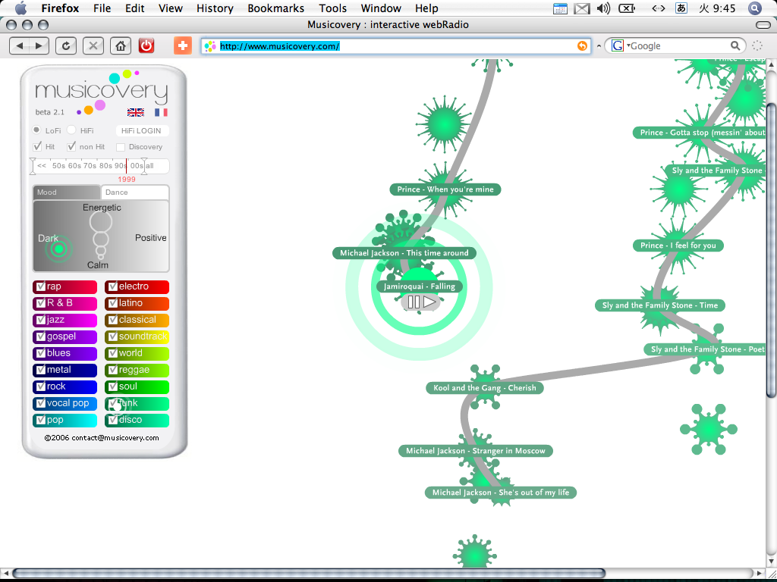The height and width of the screenshot is (582, 777).
Task: Open the Bookmarks menu
Action: 276,8
